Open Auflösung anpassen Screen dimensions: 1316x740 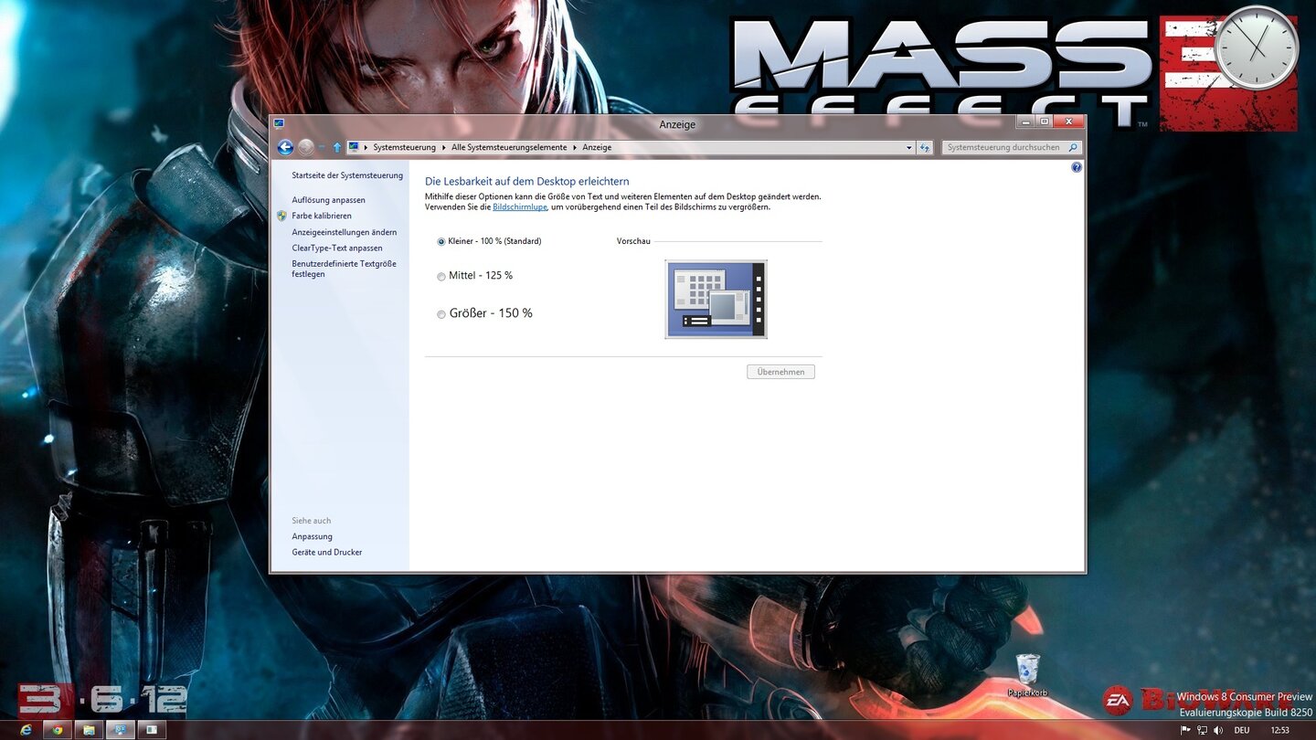[x=328, y=200]
